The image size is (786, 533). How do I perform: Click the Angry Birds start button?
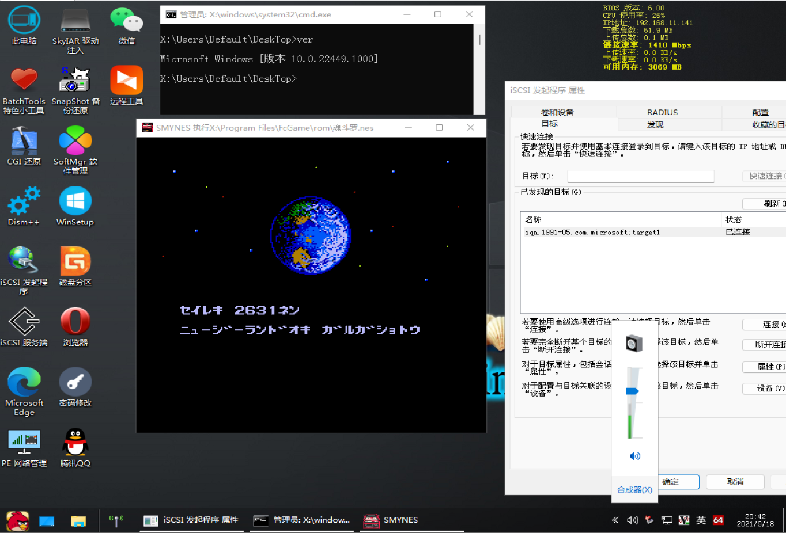pyautogui.click(x=17, y=521)
